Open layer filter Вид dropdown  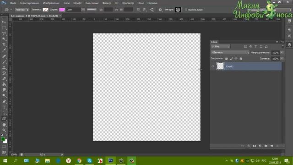pyautogui.click(x=221, y=47)
